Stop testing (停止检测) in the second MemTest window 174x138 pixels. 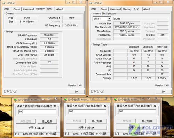click(97, 121)
